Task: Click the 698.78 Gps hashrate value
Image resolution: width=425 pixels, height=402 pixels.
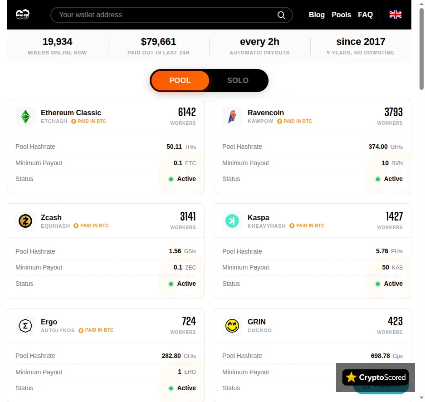Action: tap(386, 356)
